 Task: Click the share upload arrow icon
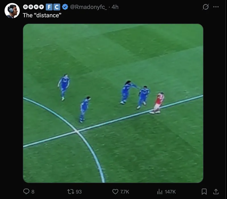216,192
